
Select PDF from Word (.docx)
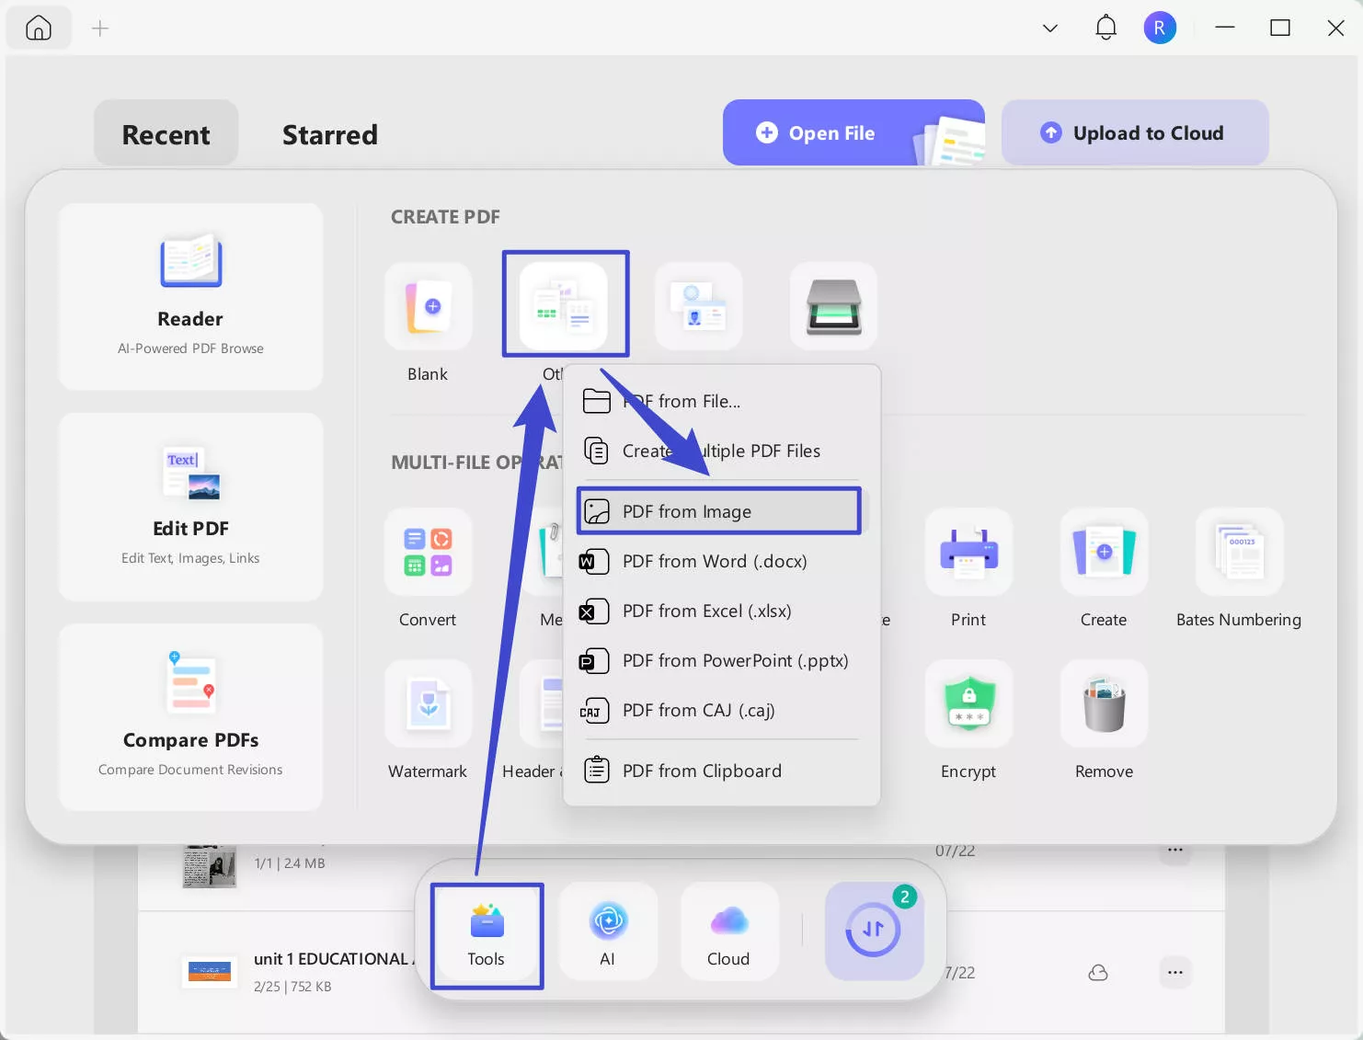(721, 561)
